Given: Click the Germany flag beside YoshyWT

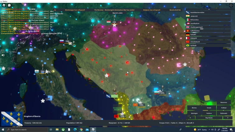Looking at the screenshot, I should coord(188,34).
